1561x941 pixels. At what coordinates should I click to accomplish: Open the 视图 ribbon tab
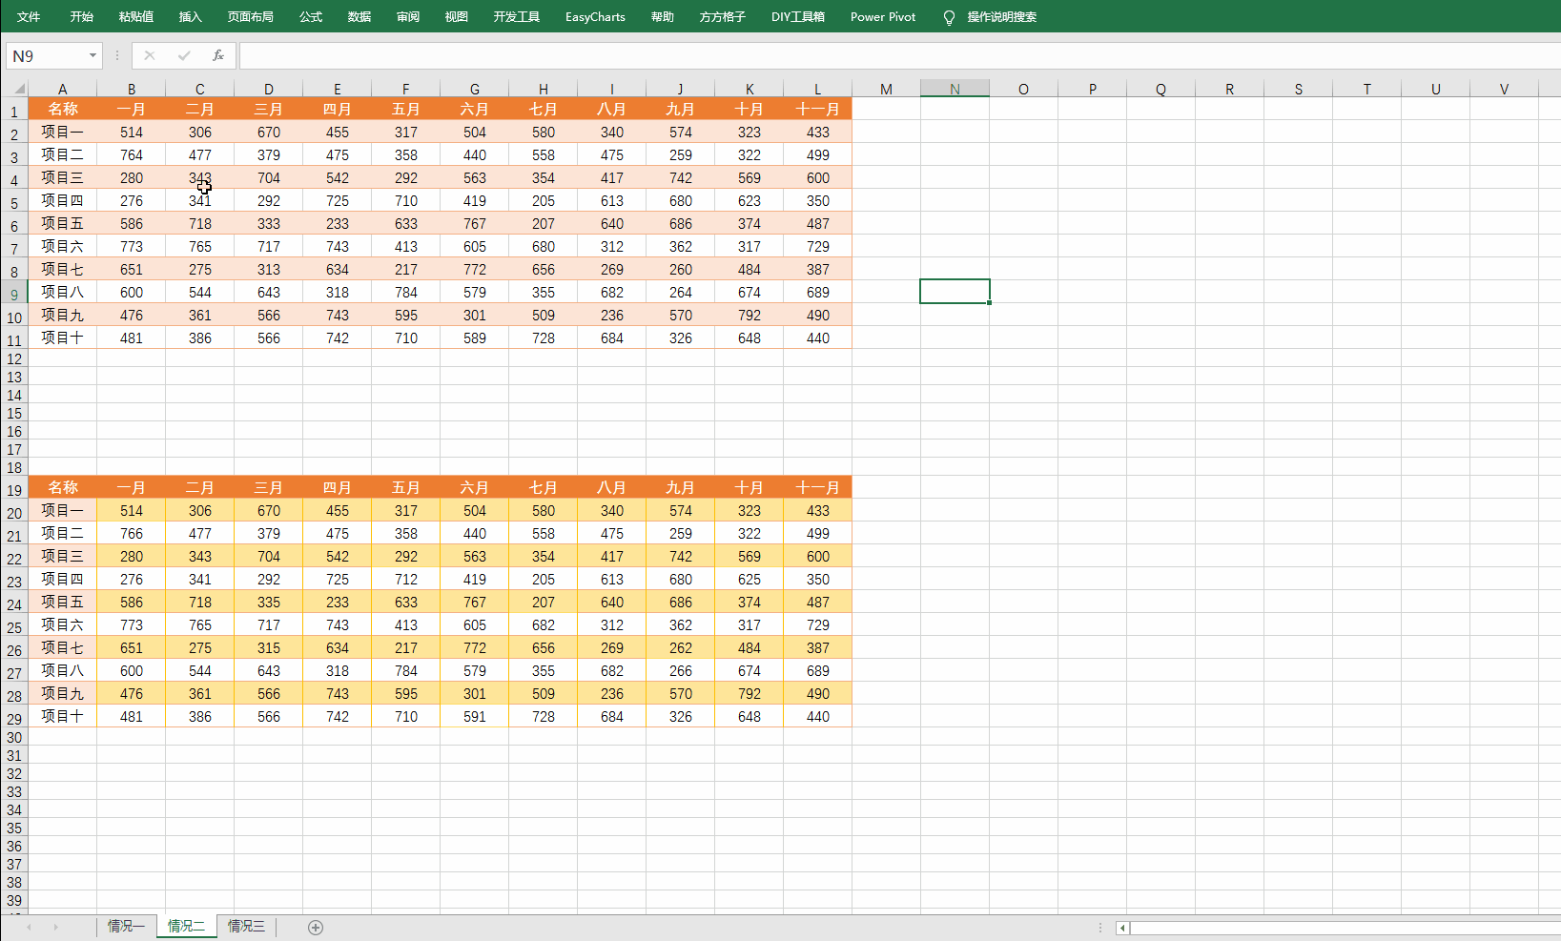(x=457, y=16)
